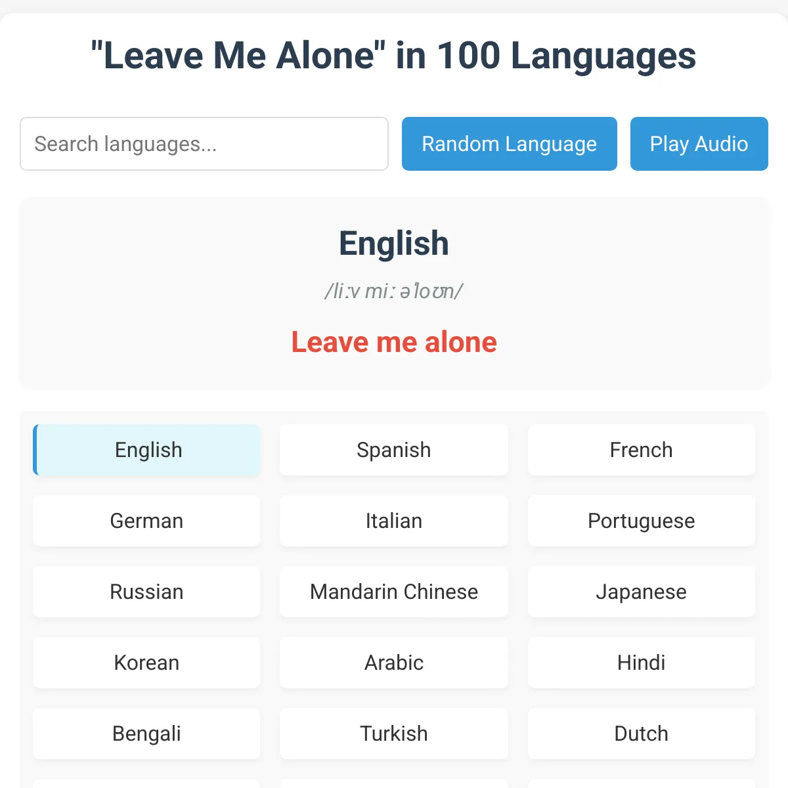788x788 pixels.
Task: Choose Japanese from the language grid
Action: click(642, 592)
